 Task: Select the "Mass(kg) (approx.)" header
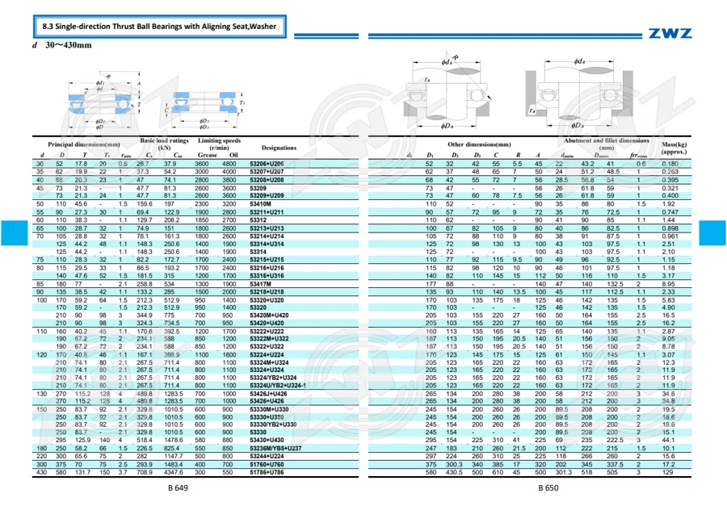point(674,148)
